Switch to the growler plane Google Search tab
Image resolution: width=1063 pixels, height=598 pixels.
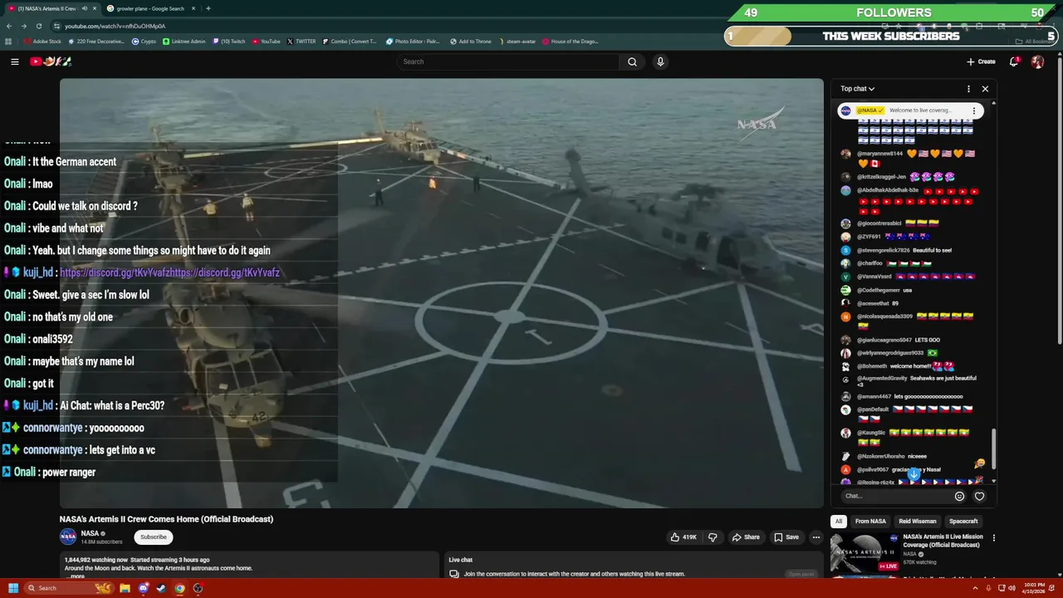pyautogui.click(x=150, y=8)
